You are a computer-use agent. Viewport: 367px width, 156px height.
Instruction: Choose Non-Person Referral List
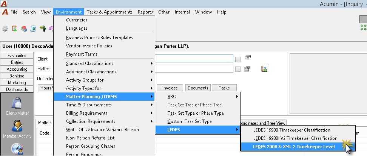[x=104, y=138]
